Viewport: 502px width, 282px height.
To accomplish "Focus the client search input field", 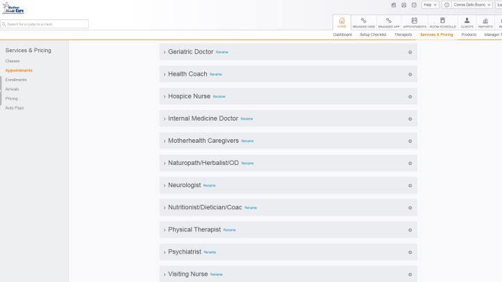I will 44,24.
